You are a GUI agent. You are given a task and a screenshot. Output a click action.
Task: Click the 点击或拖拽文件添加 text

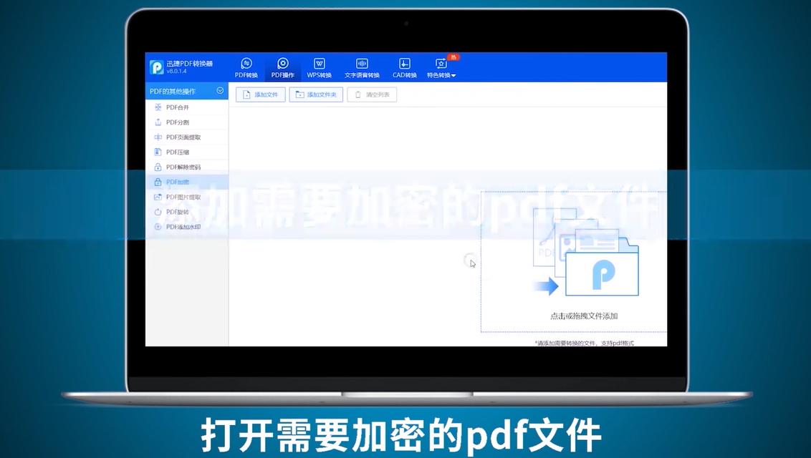coord(584,316)
